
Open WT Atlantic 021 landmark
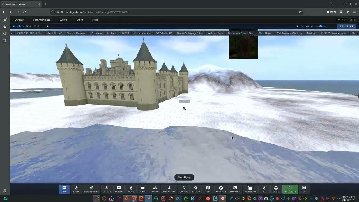coord(164,33)
